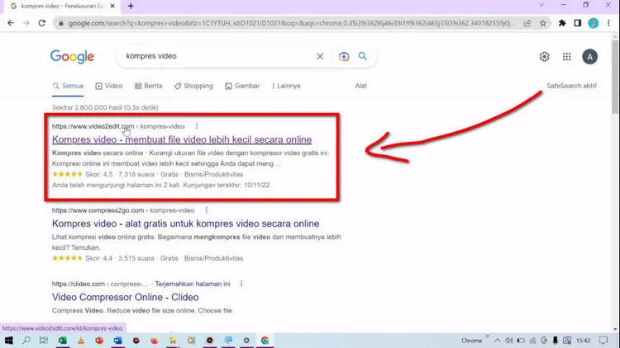Open more options for video2edit result

[x=197, y=126]
